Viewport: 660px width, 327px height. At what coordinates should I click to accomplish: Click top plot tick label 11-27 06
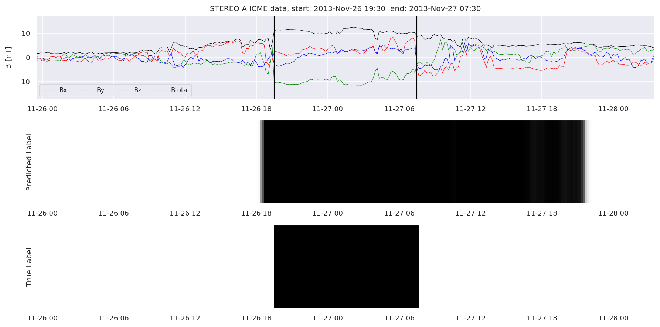click(399, 109)
